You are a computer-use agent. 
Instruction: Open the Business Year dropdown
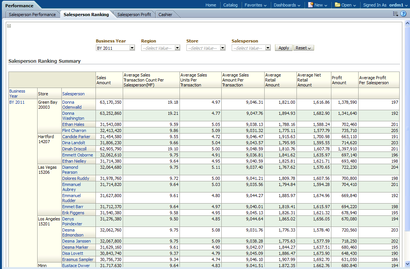(132, 48)
